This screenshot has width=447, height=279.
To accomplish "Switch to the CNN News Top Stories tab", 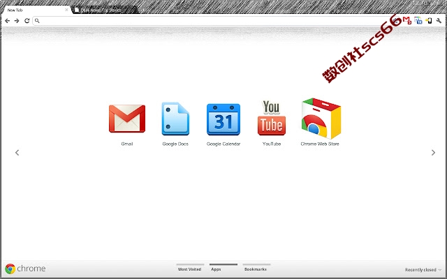I will (x=105, y=10).
